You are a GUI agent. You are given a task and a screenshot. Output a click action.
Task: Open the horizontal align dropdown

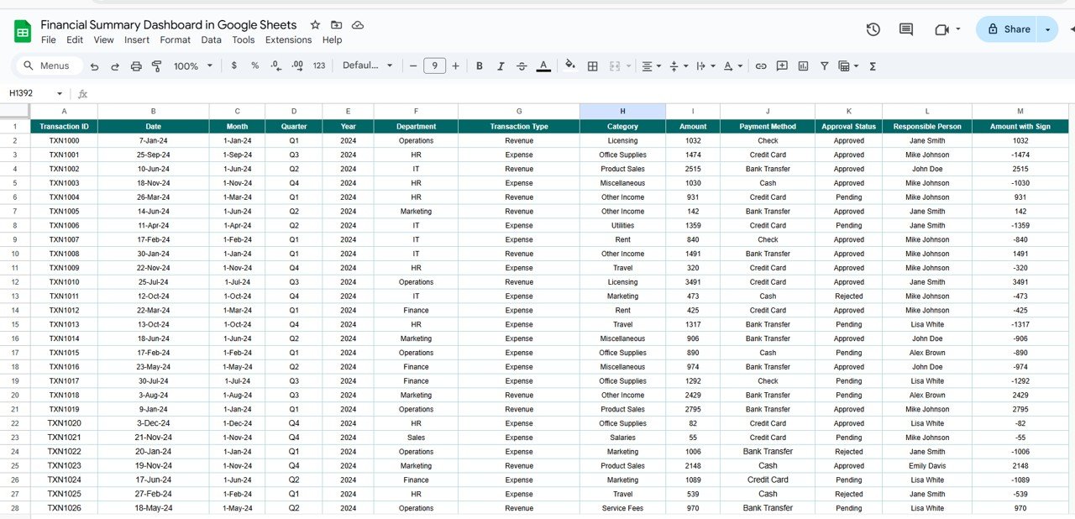651,66
